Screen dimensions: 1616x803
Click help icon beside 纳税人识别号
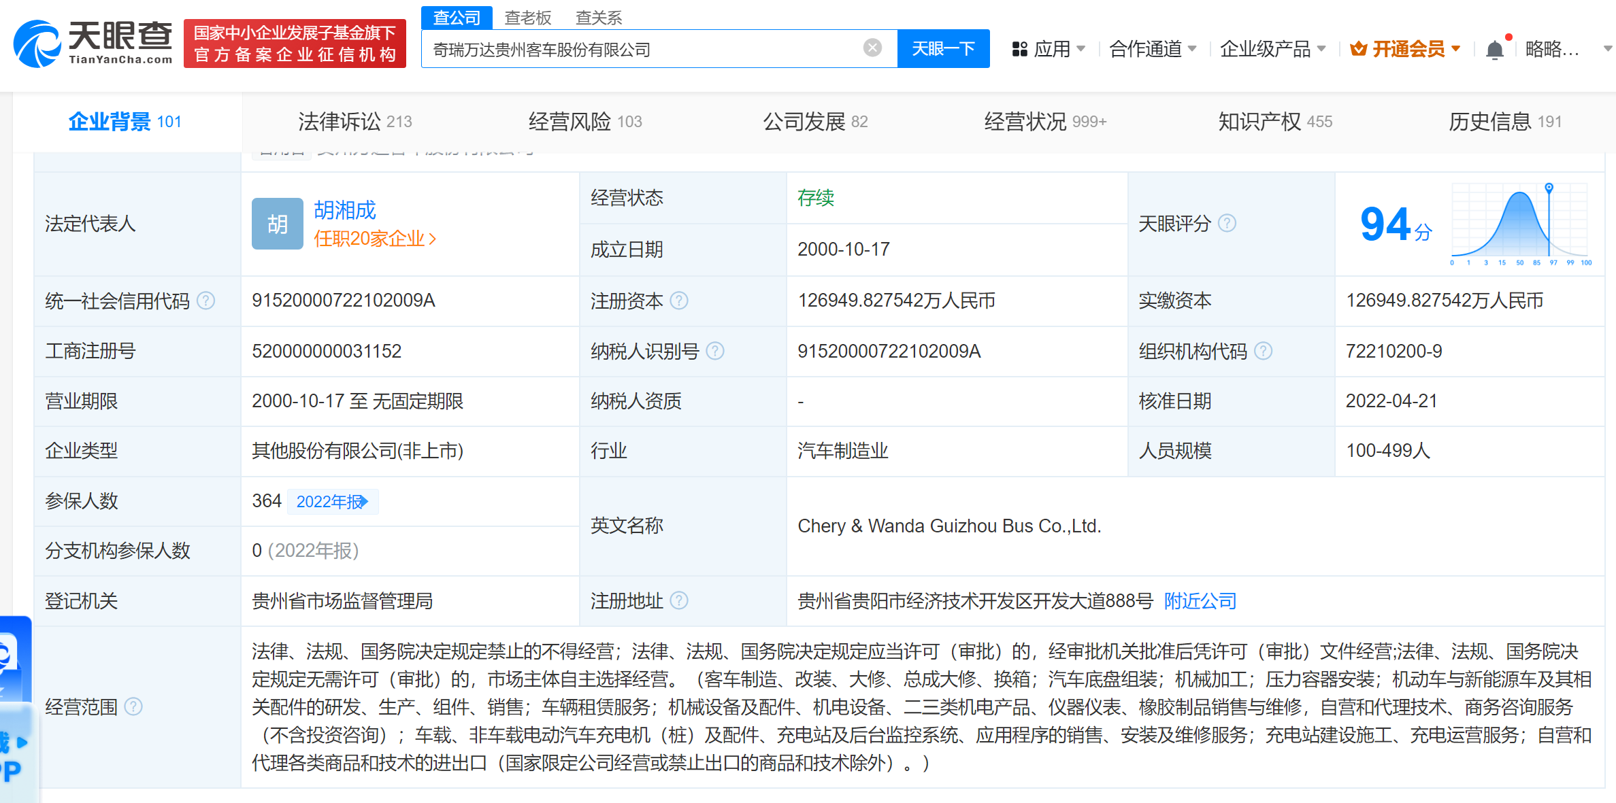click(715, 351)
